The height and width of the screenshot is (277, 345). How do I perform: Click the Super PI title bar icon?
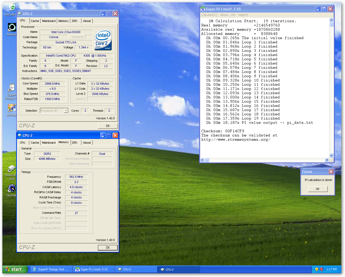(203, 9)
